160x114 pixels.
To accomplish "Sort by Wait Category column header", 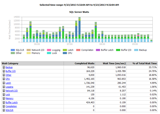I will (33, 63).
